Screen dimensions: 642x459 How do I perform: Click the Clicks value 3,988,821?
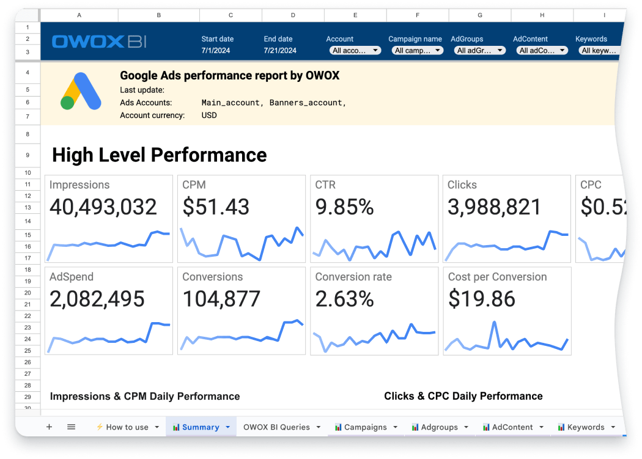pyautogui.click(x=494, y=207)
